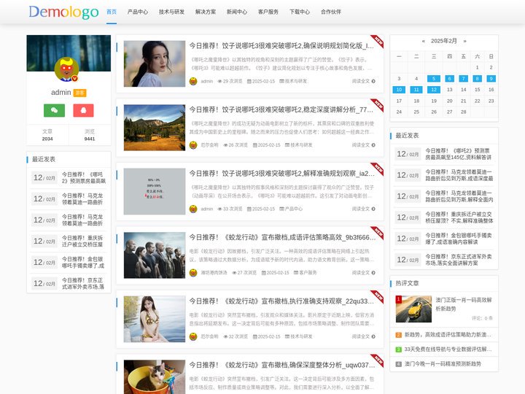Open the 新闻中心 menu item
Image resolution: width=525 pixels, height=394 pixels.
click(237, 12)
